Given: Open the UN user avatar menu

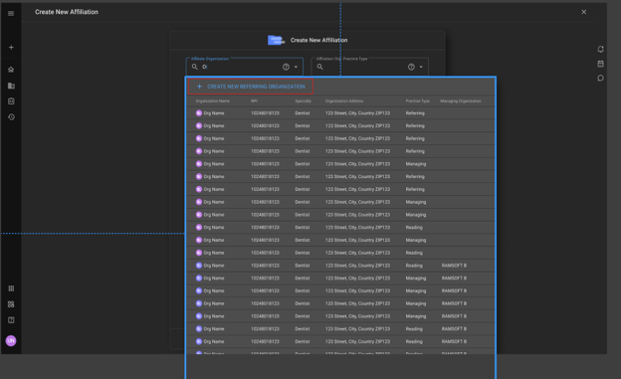Looking at the screenshot, I should coord(11,340).
